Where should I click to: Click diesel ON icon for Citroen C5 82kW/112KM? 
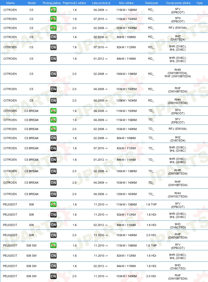tap(53, 47)
